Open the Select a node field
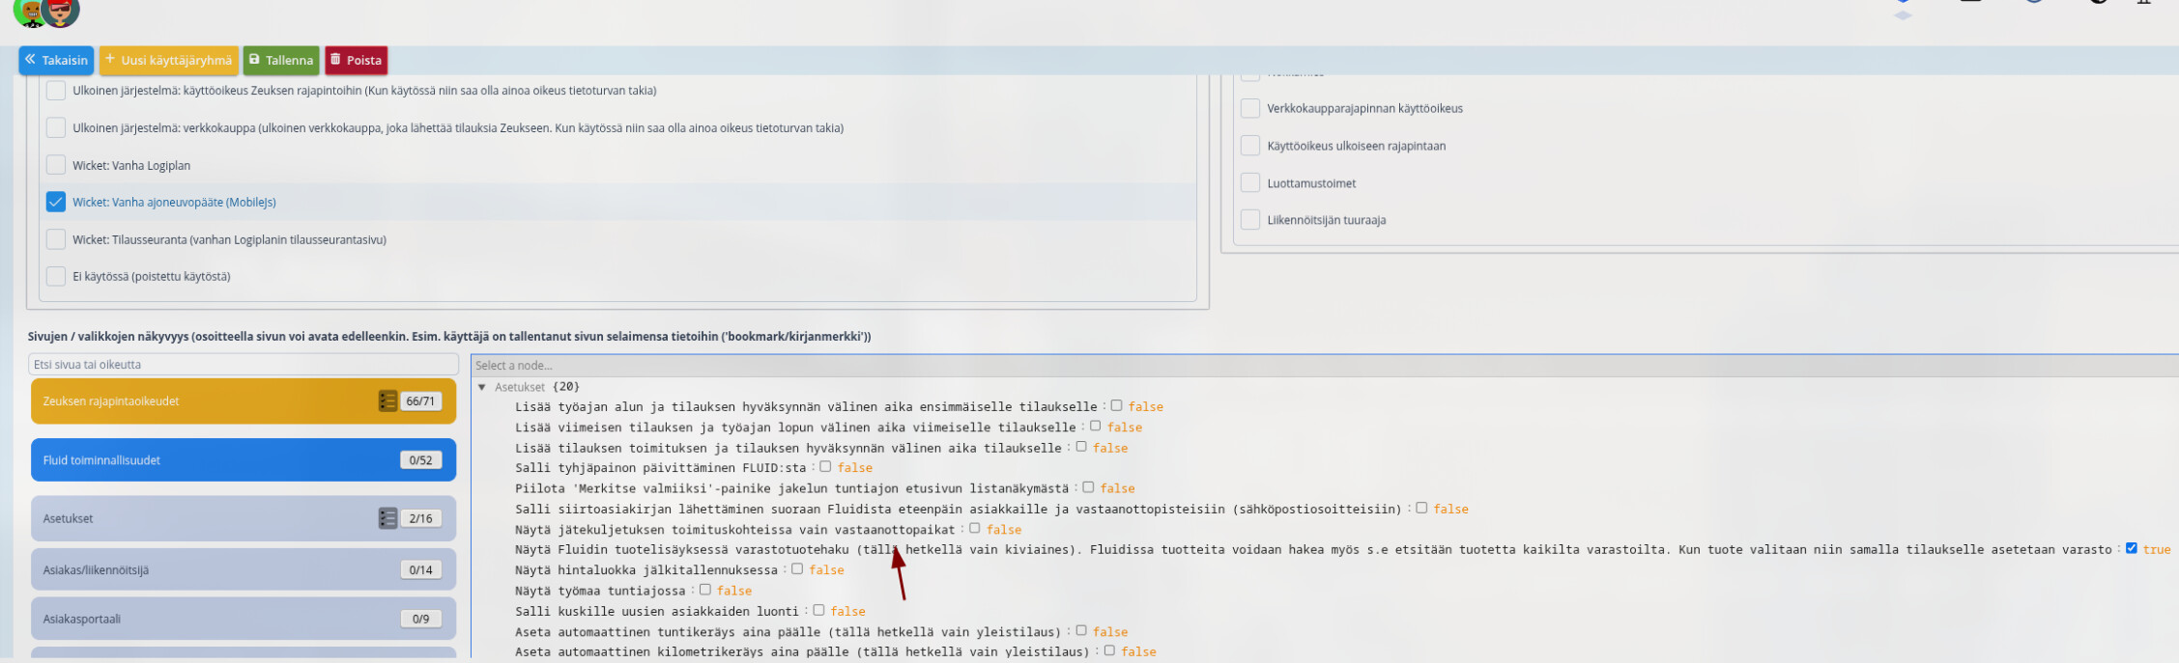 point(1256,366)
